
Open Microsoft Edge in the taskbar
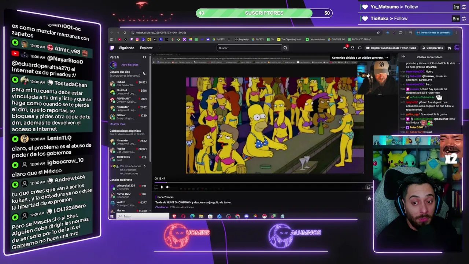pos(192,216)
